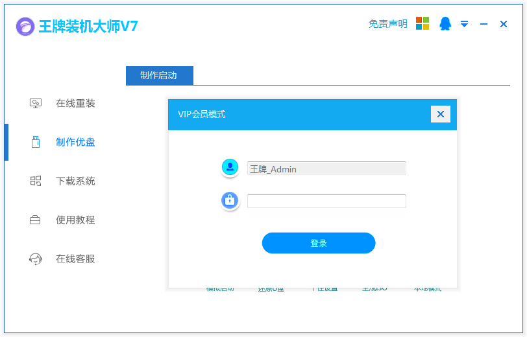The width and height of the screenshot is (527, 337).
Task: Click the VIP会员模式 dialog title text
Action: [x=202, y=115]
